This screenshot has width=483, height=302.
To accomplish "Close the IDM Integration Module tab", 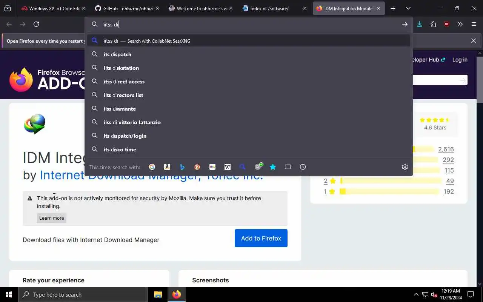I will point(378,8).
